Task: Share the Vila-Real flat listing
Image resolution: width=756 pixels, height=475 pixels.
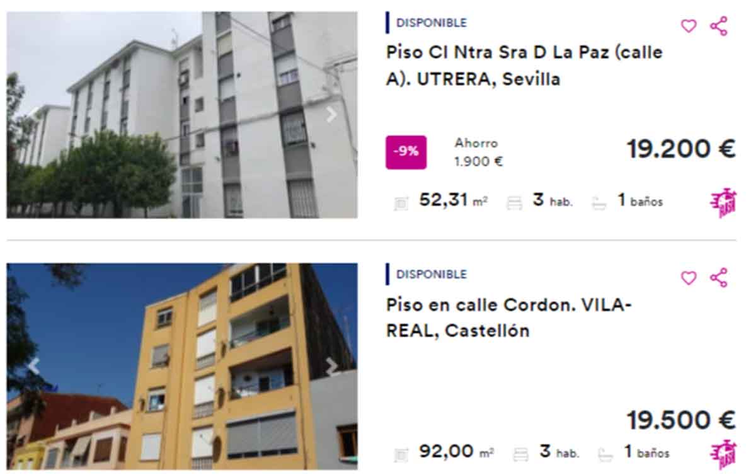Action: (x=719, y=278)
